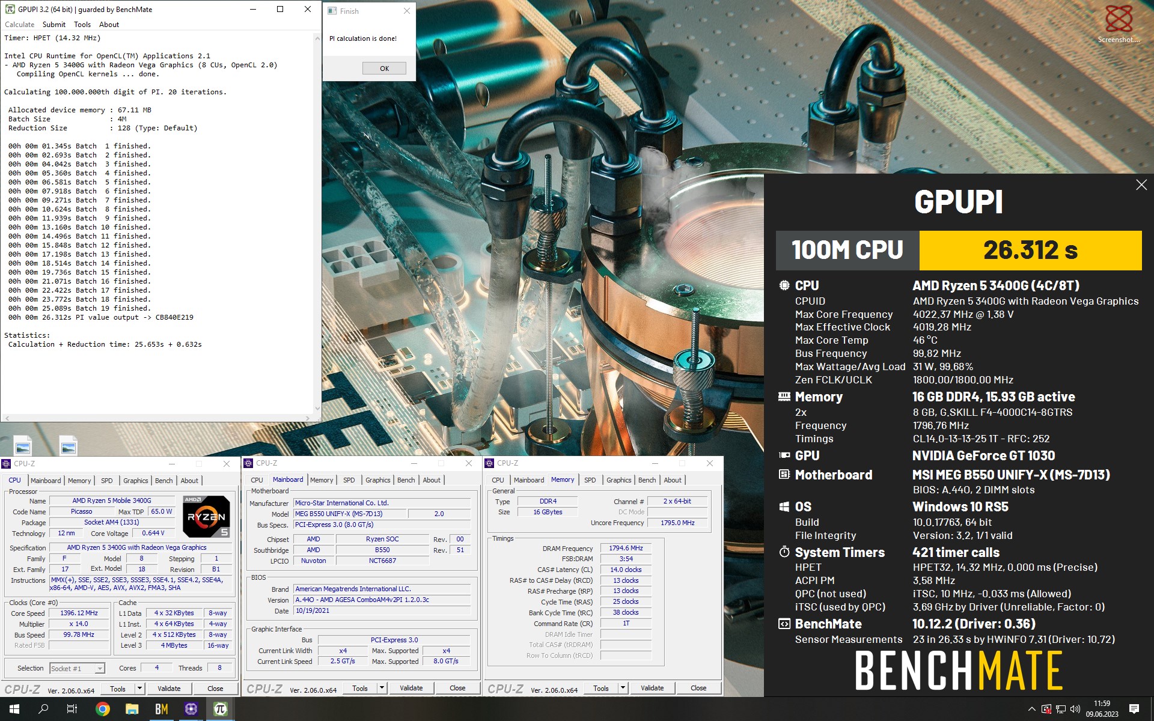Click right arrow of GPUPI horizontal scrollbar
Screen dimensions: 1154x721
pyautogui.click(x=308, y=418)
